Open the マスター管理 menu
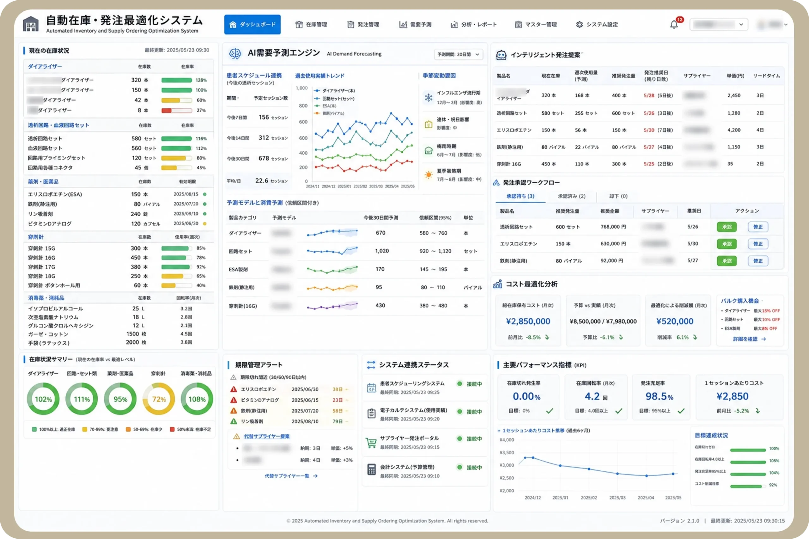The width and height of the screenshot is (809, 539). (536, 24)
